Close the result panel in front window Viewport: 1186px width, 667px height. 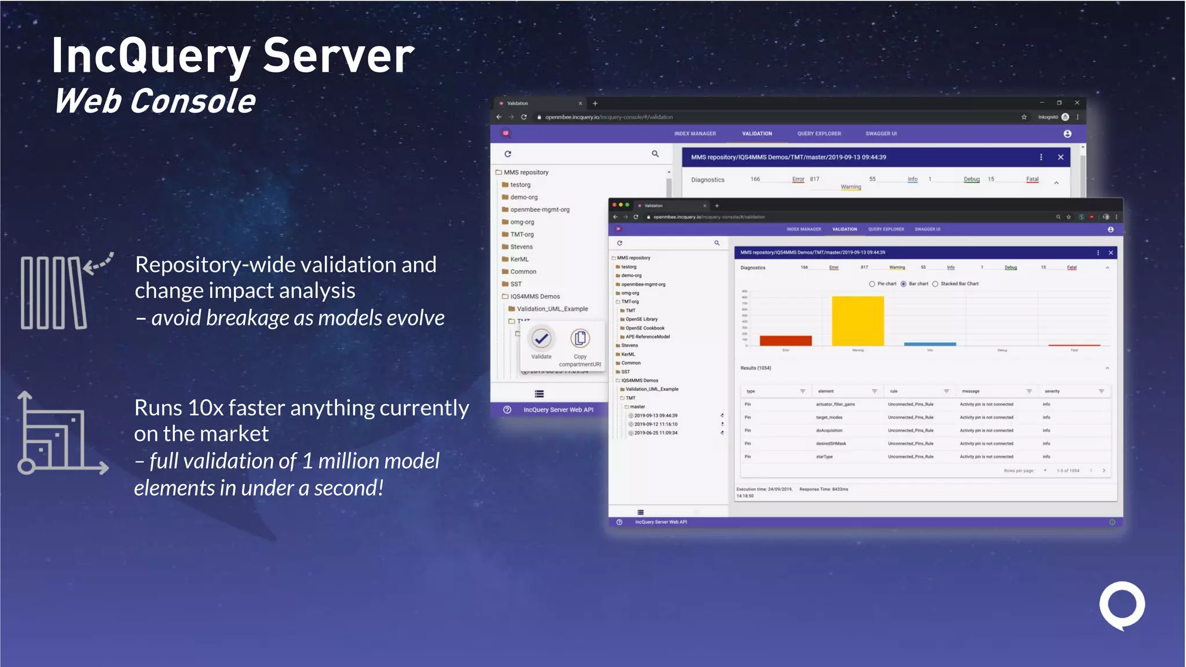(1111, 252)
